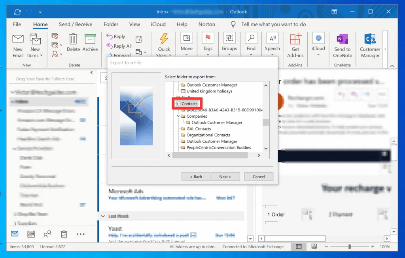The width and height of the screenshot is (405, 258).
Task: Click Reply All in the ribbon
Action: (119, 46)
